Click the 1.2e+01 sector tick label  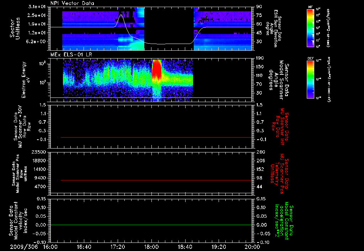point(37,33)
